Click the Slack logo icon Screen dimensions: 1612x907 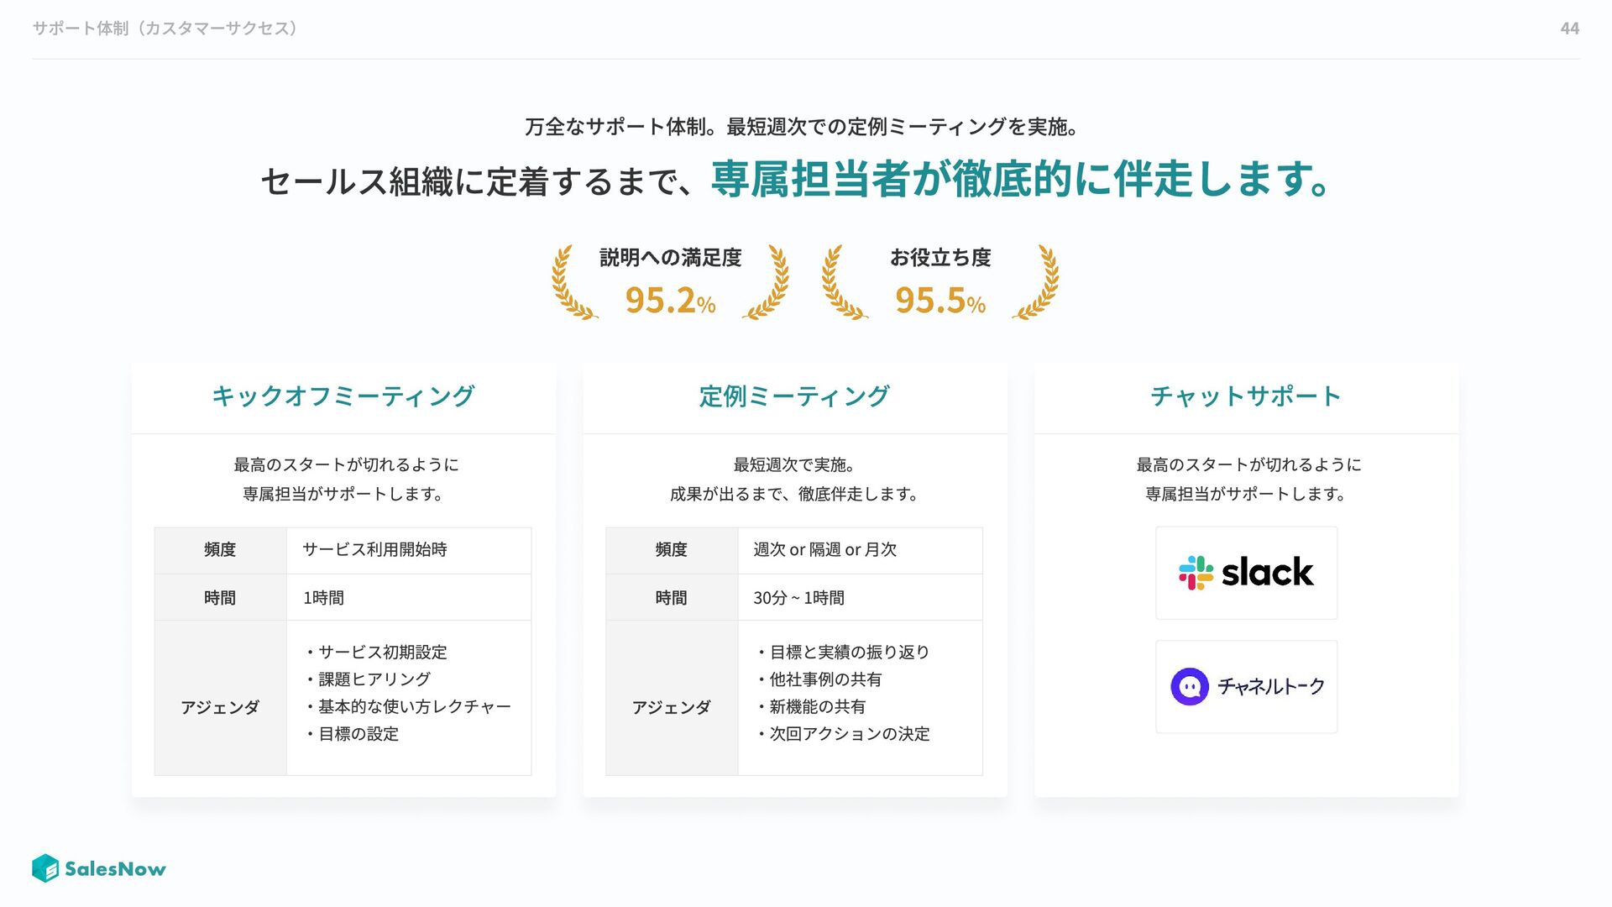(1196, 573)
